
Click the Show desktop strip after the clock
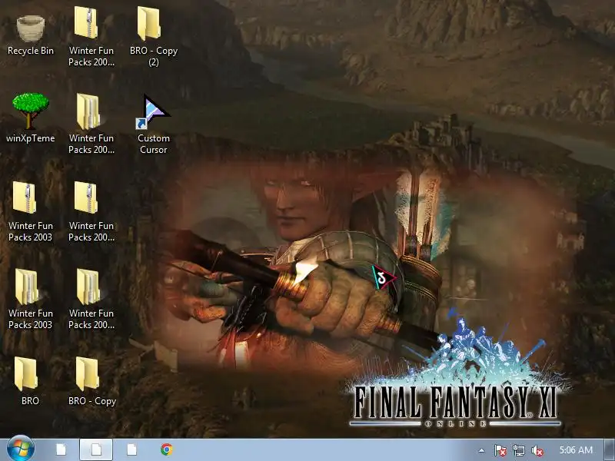(x=610, y=450)
